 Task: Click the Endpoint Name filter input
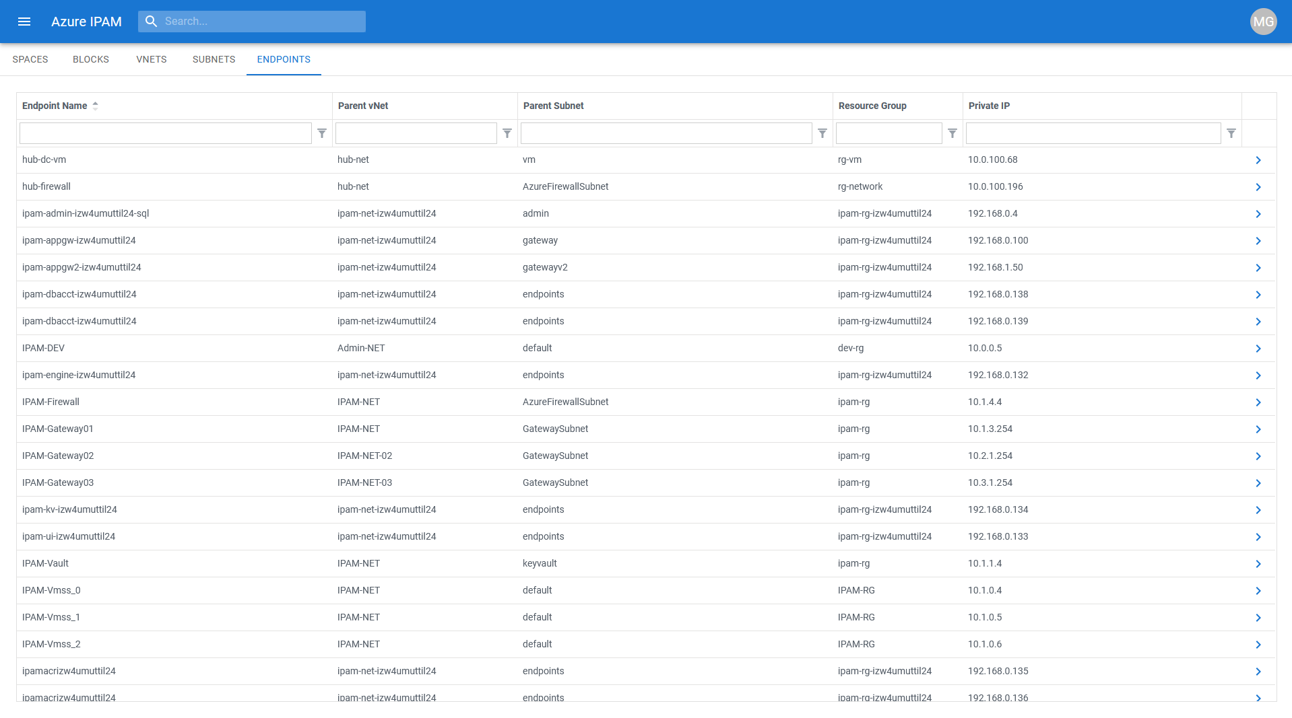pyautogui.click(x=166, y=133)
